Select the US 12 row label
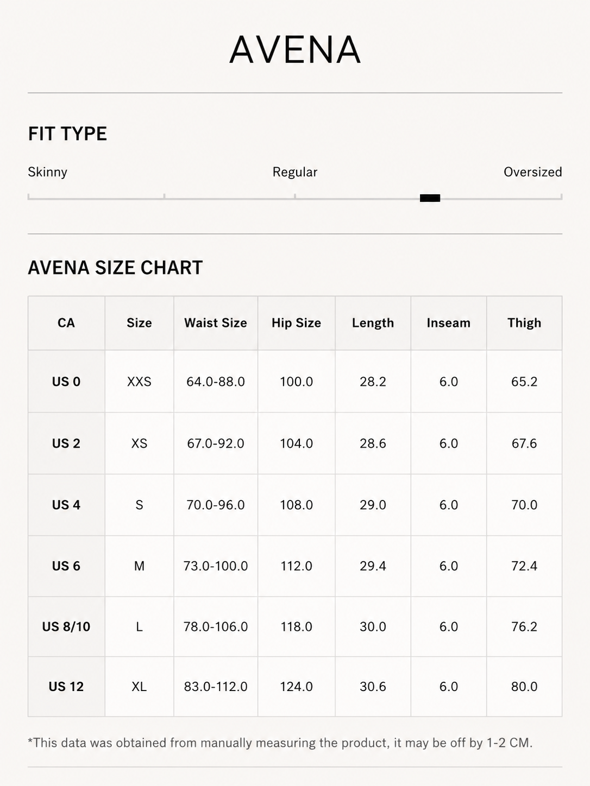Screen dimensions: 590x786 66,687
